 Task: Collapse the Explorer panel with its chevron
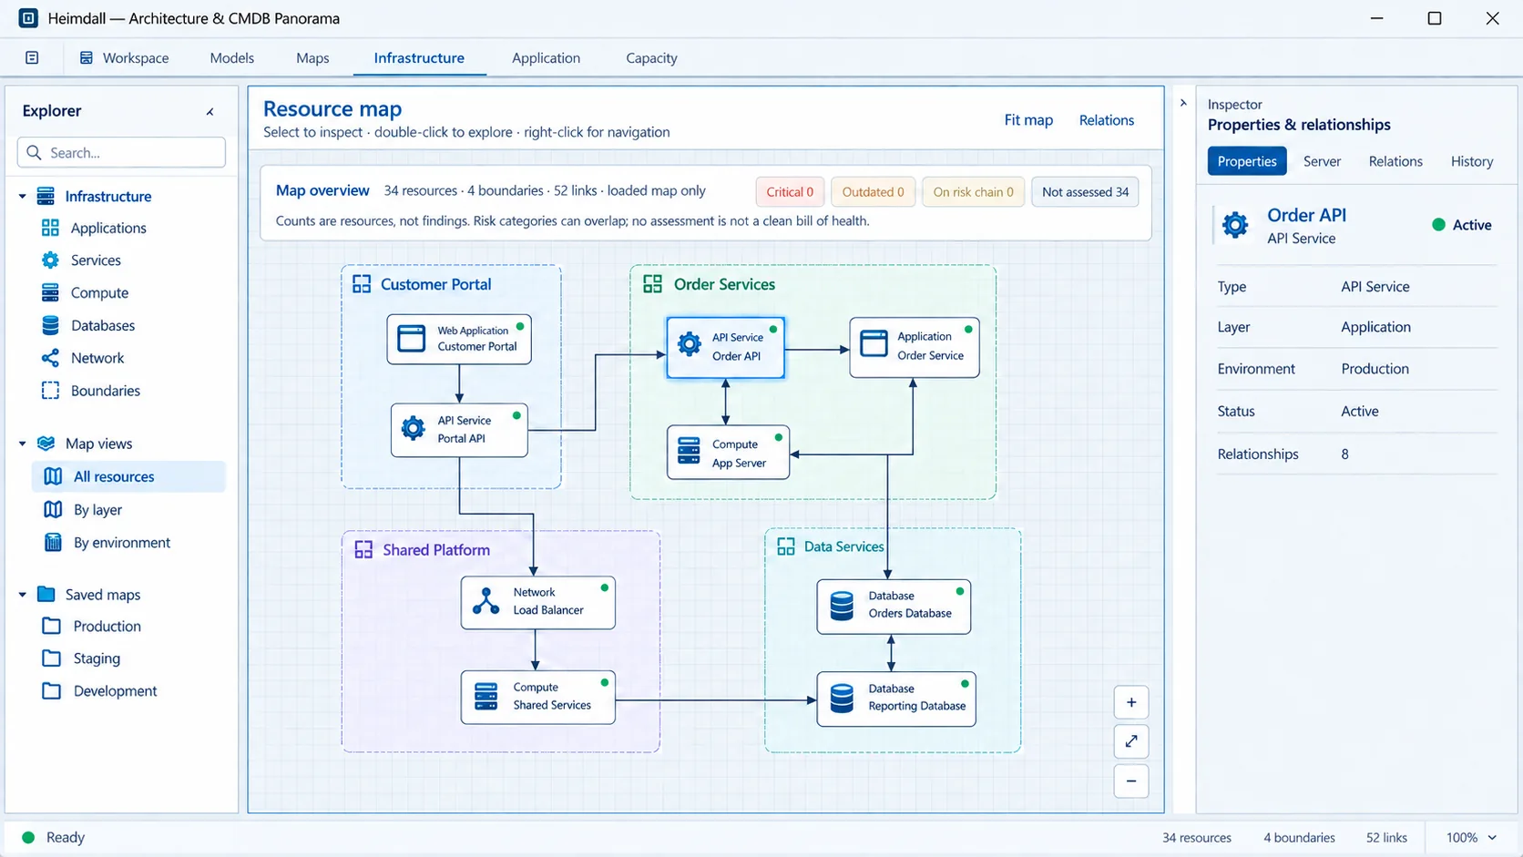click(210, 111)
